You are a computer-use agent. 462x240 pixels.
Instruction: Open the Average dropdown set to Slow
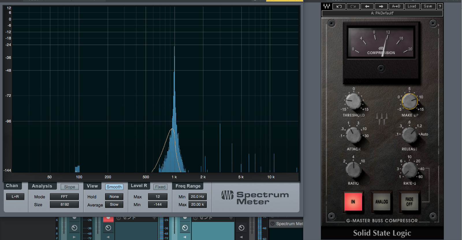(114, 204)
